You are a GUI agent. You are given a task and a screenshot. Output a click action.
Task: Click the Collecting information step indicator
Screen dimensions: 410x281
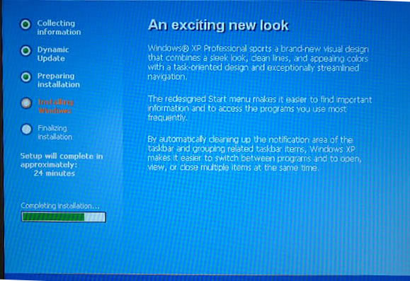coord(25,24)
